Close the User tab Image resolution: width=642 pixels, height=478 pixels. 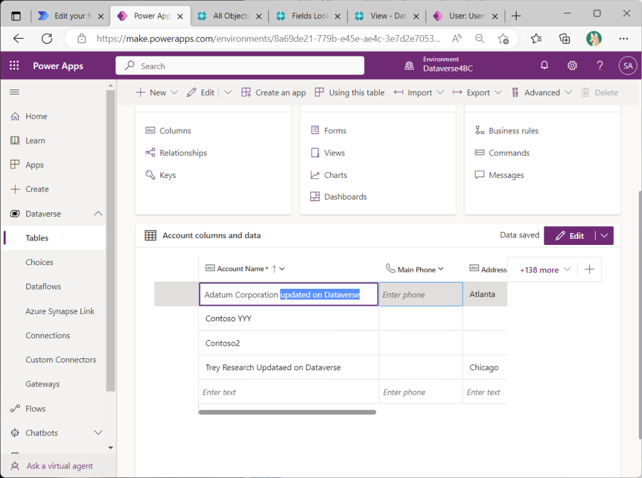click(495, 16)
